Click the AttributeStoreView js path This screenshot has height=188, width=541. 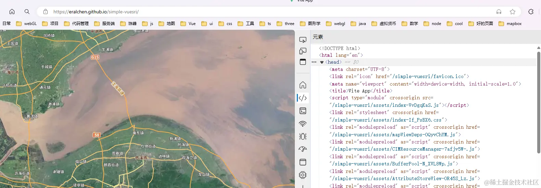(403, 178)
